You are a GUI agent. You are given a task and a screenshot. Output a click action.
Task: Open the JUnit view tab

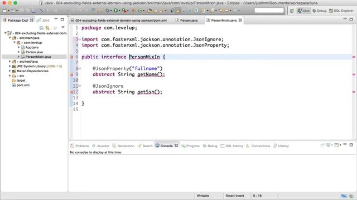pos(43,21)
